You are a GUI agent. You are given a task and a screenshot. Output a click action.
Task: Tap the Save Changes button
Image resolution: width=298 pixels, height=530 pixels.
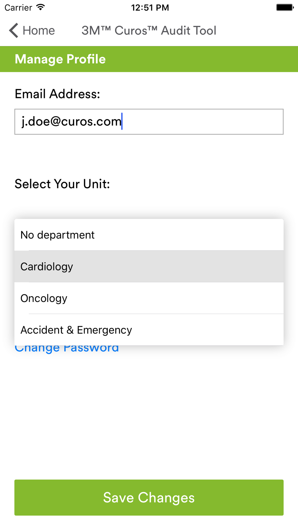[149, 498]
